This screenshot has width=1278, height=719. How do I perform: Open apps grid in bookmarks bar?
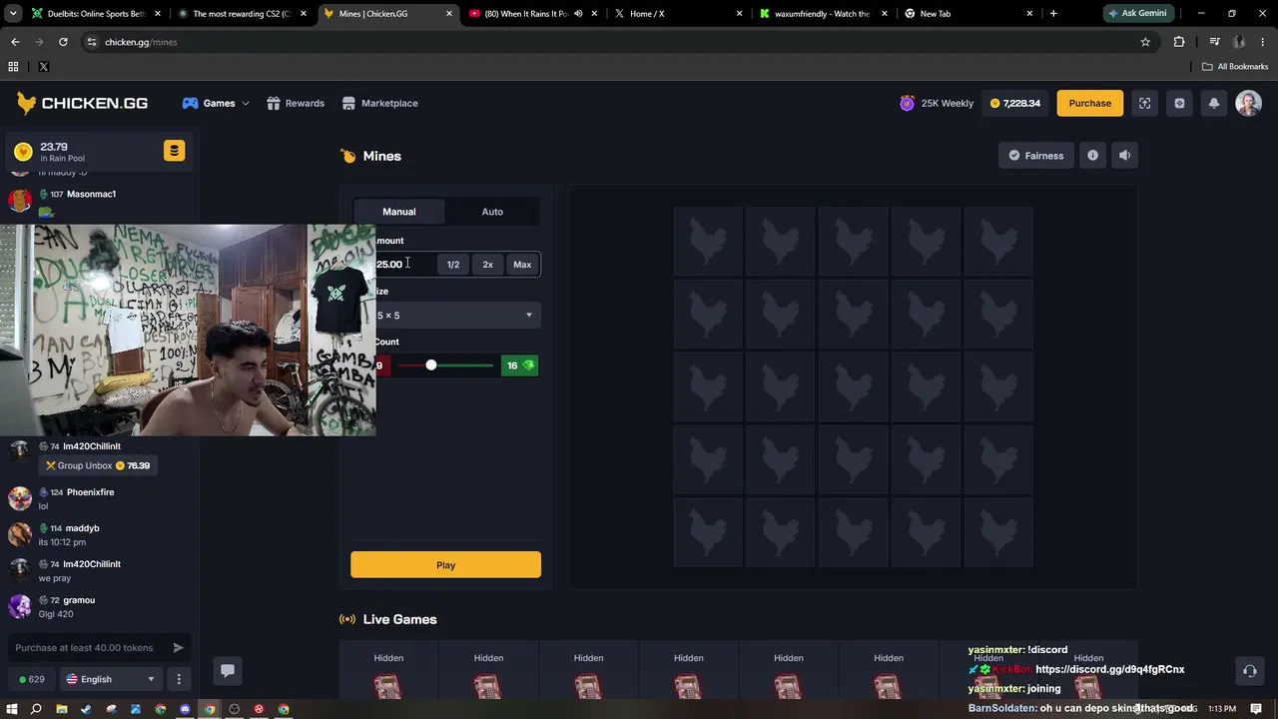point(13,66)
